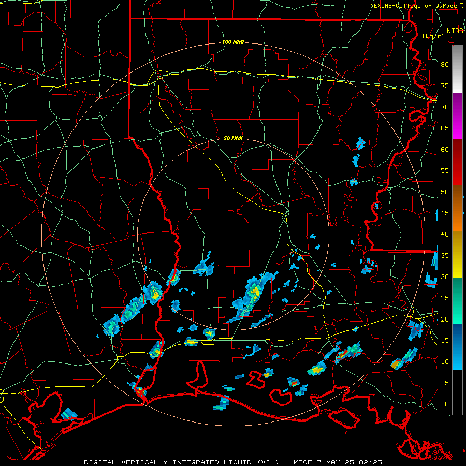Pick the red band of the color bar
This screenshot has width=466, height=466.
coord(457,163)
